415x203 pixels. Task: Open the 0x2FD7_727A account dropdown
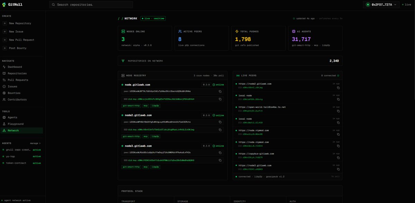(382, 4)
